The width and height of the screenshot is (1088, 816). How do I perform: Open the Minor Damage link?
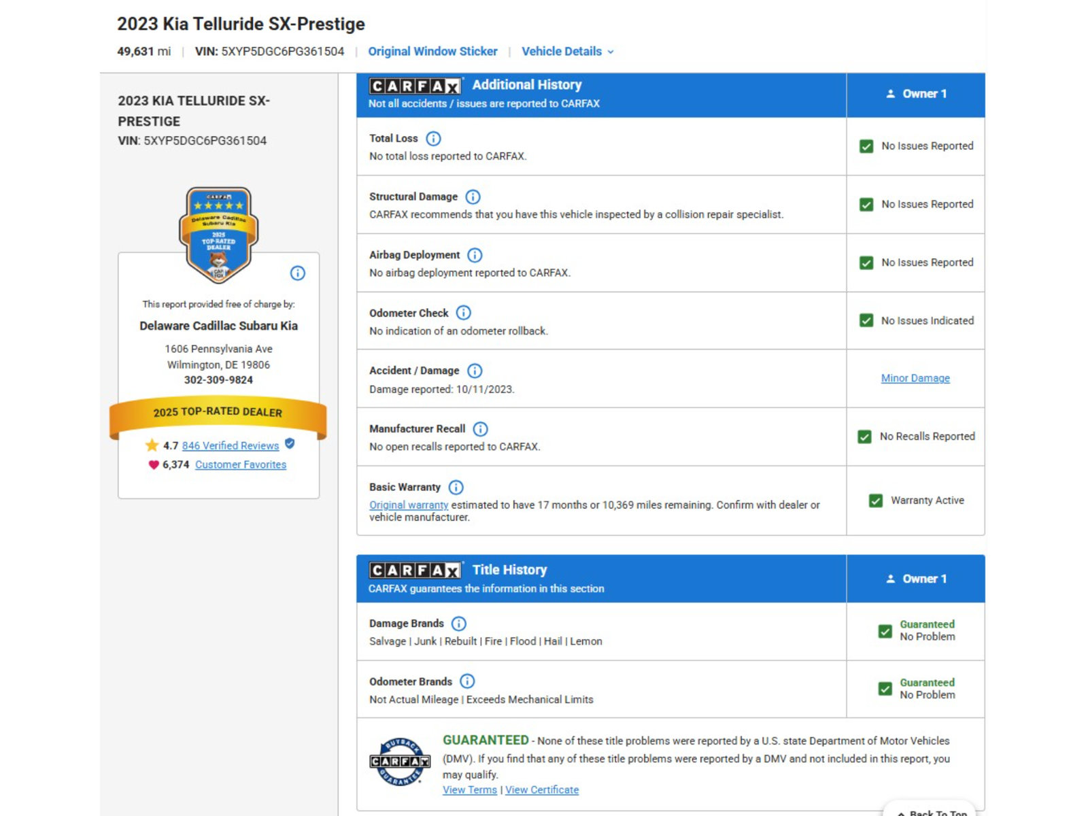(x=915, y=378)
